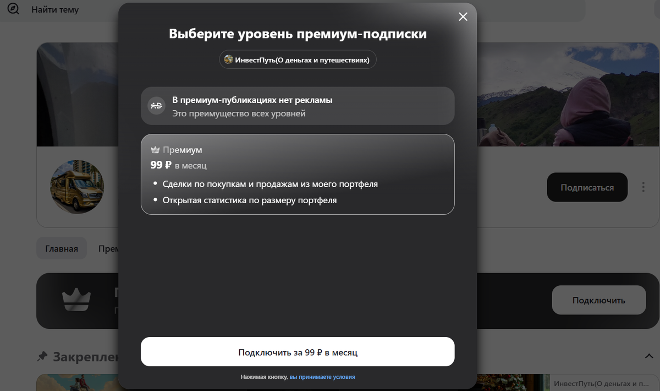Click the crown icon next to Премиум
The width and height of the screenshot is (660, 391).
pyautogui.click(x=155, y=149)
